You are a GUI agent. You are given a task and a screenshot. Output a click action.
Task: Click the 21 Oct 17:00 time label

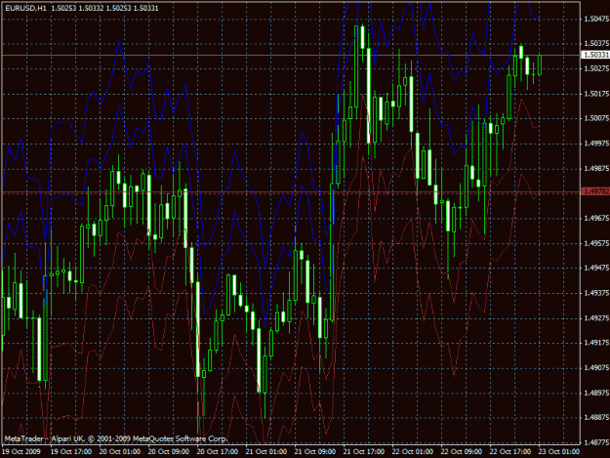coord(364,452)
